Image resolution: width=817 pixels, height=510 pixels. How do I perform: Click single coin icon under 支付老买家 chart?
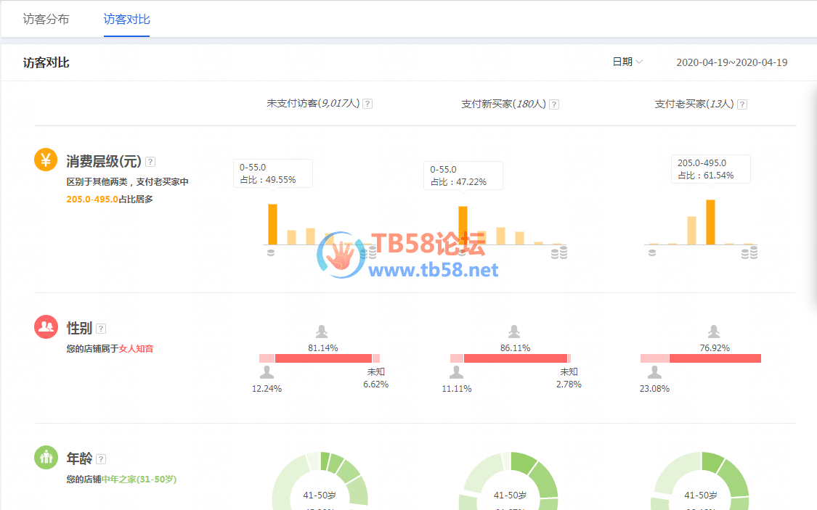(652, 253)
